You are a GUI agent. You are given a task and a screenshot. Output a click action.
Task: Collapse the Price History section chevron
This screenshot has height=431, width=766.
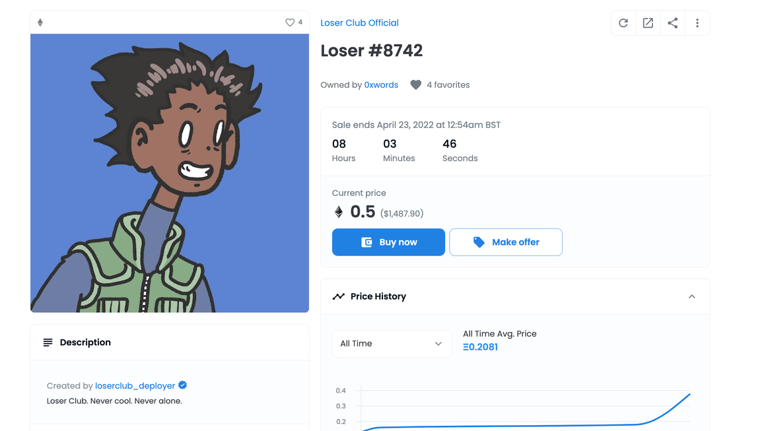tap(692, 296)
